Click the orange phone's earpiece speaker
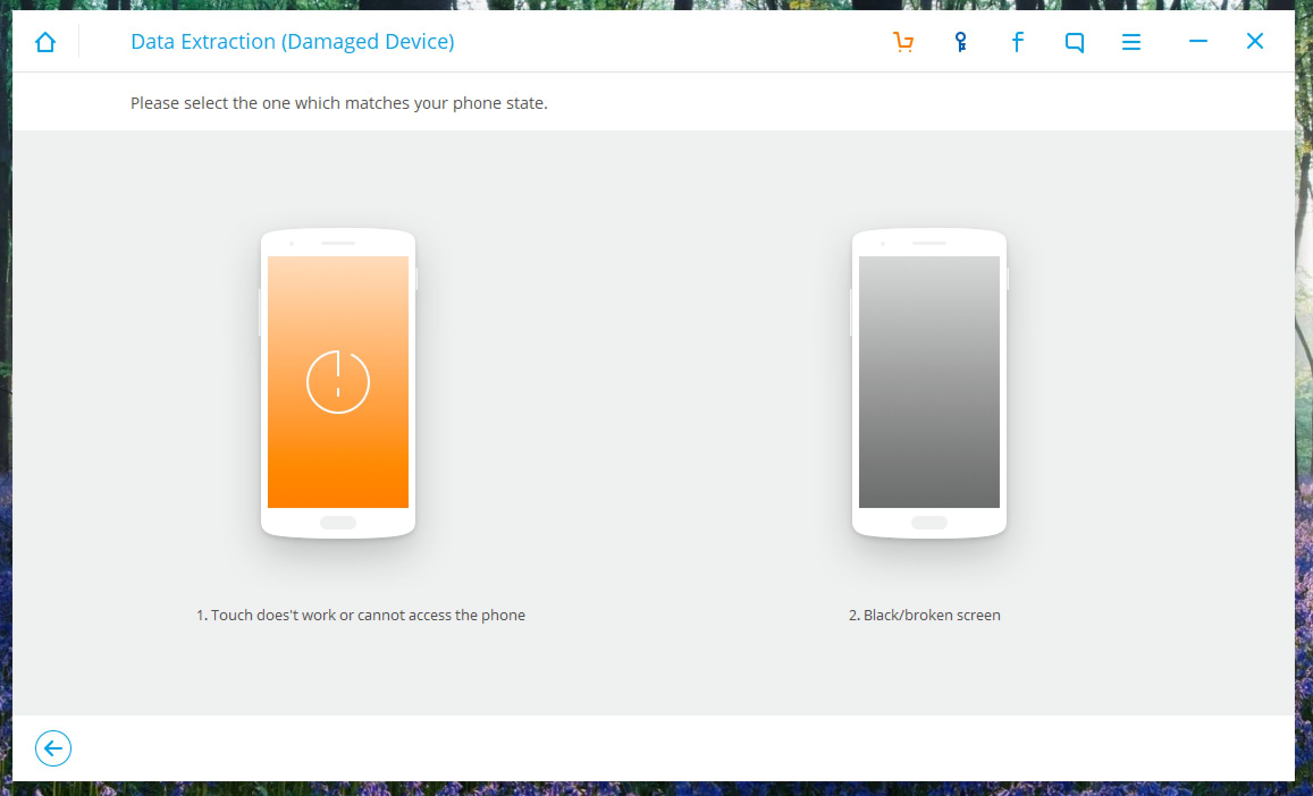 (338, 243)
